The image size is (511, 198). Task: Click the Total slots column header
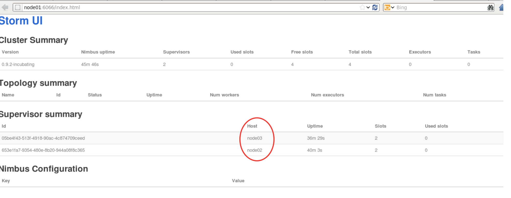point(360,52)
